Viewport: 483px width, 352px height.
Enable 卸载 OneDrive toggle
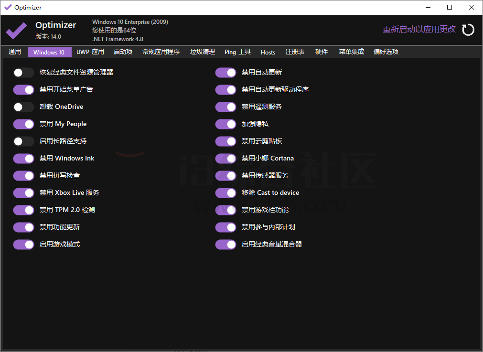coord(23,107)
